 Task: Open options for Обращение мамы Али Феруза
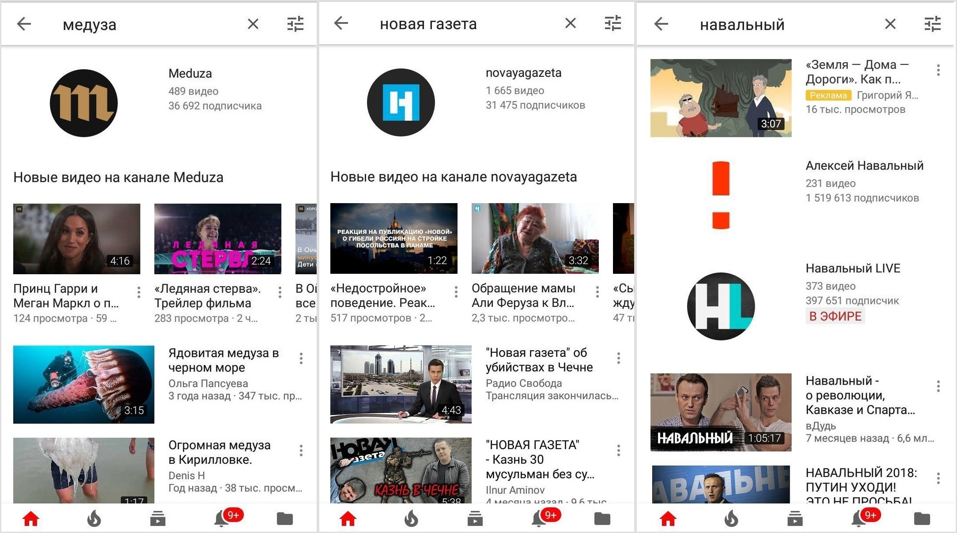[597, 291]
